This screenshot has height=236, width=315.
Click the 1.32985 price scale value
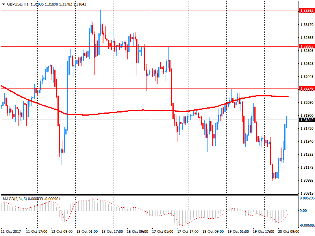click(307, 38)
